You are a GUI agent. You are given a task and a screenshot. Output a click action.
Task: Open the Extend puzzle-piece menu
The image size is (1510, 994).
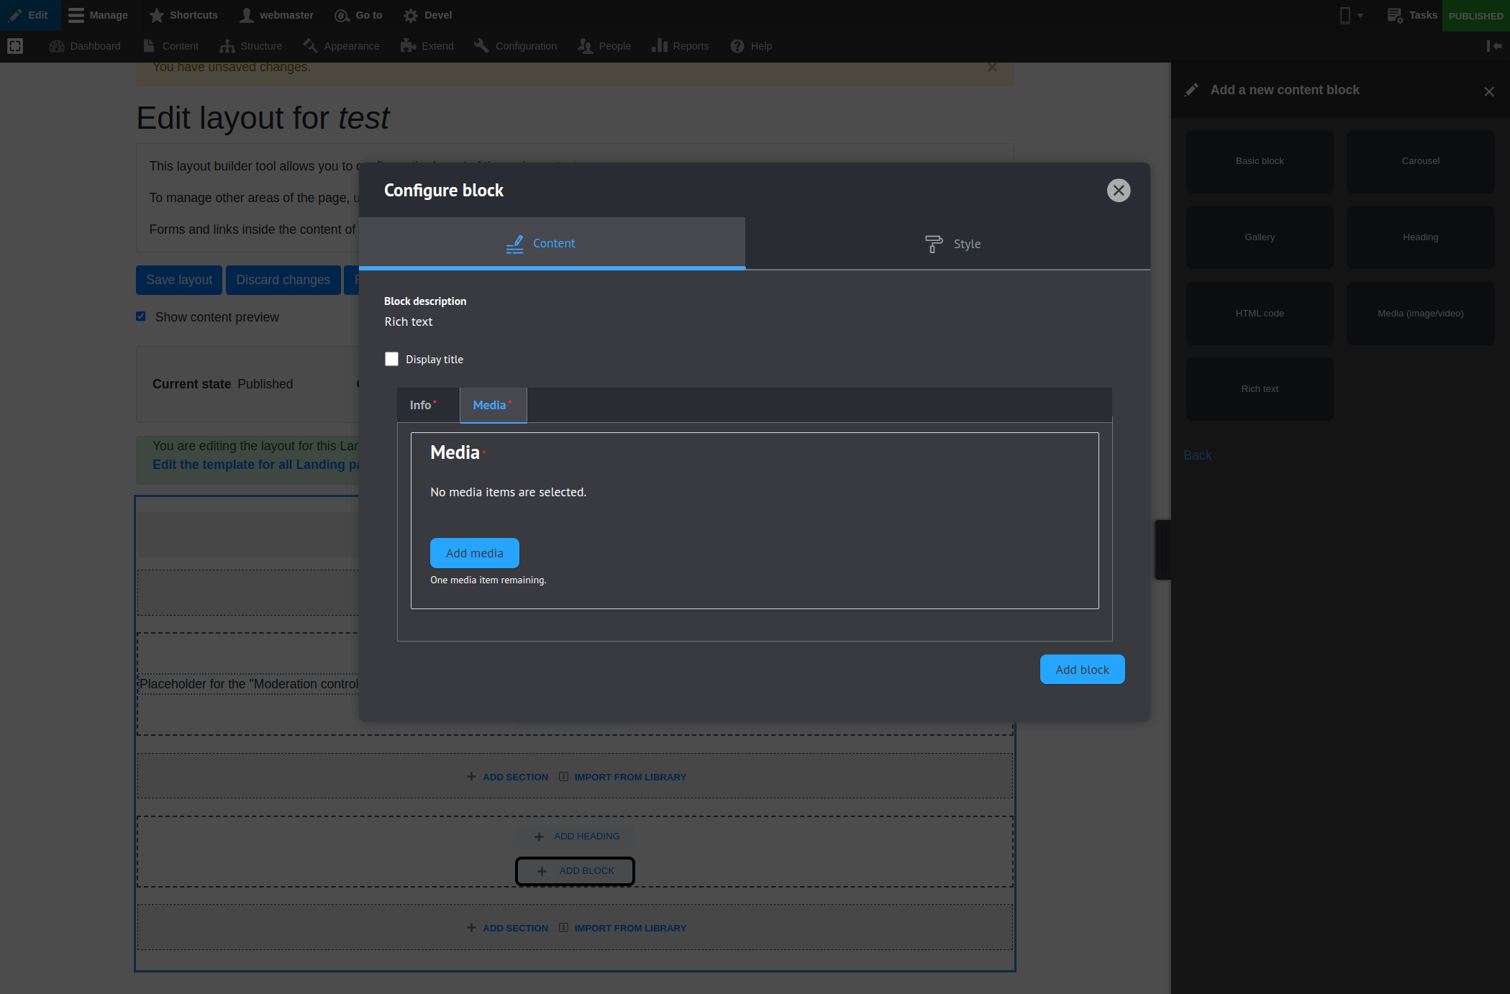point(427,46)
